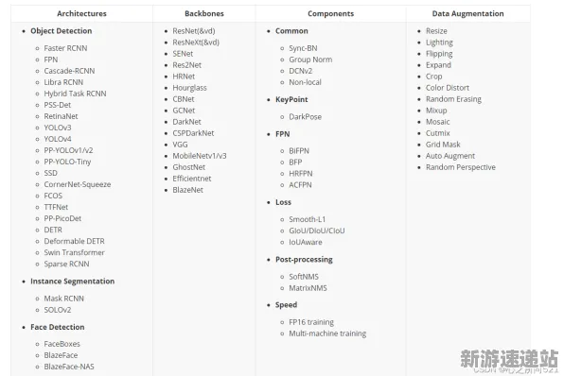The width and height of the screenshot is (564, 376).
Task: Select Random Erasing augmentation
Action: [x=453, y=99]
